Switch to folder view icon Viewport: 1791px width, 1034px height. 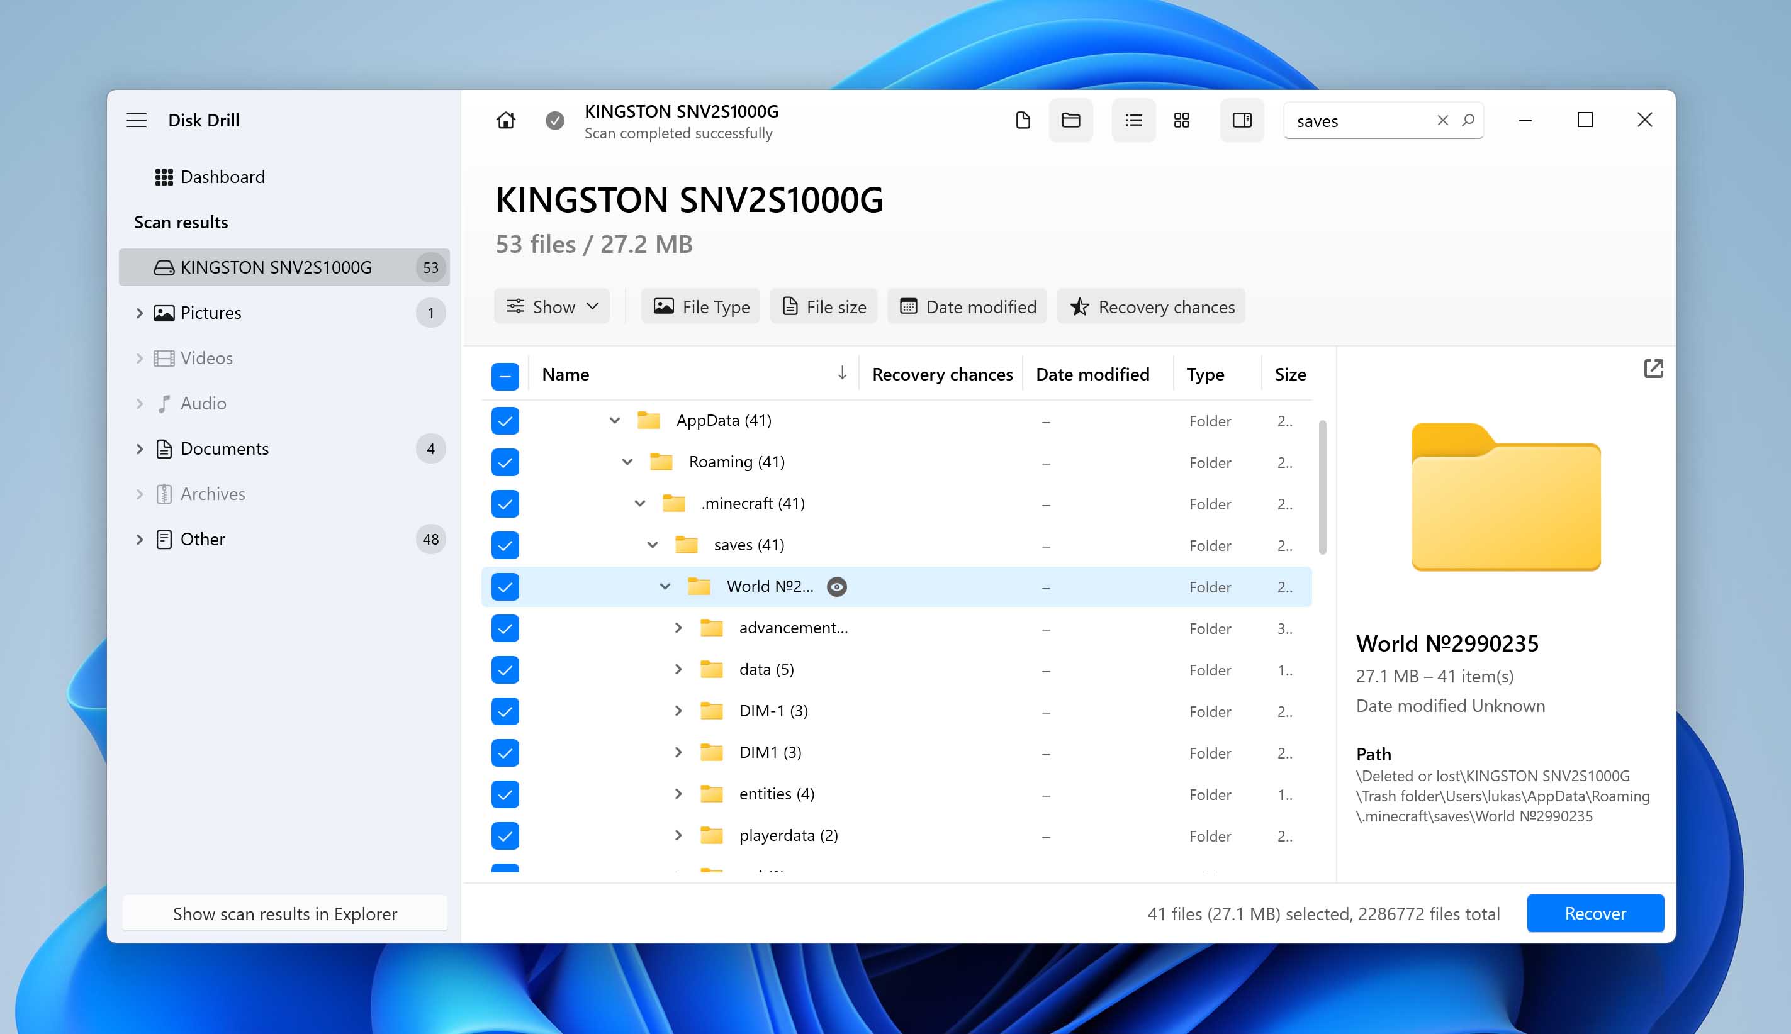[1070, 120]
